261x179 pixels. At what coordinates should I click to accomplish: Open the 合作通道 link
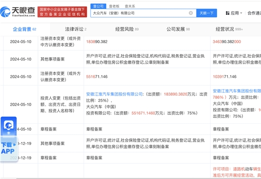pyautogui.click(x=254, y=13)
